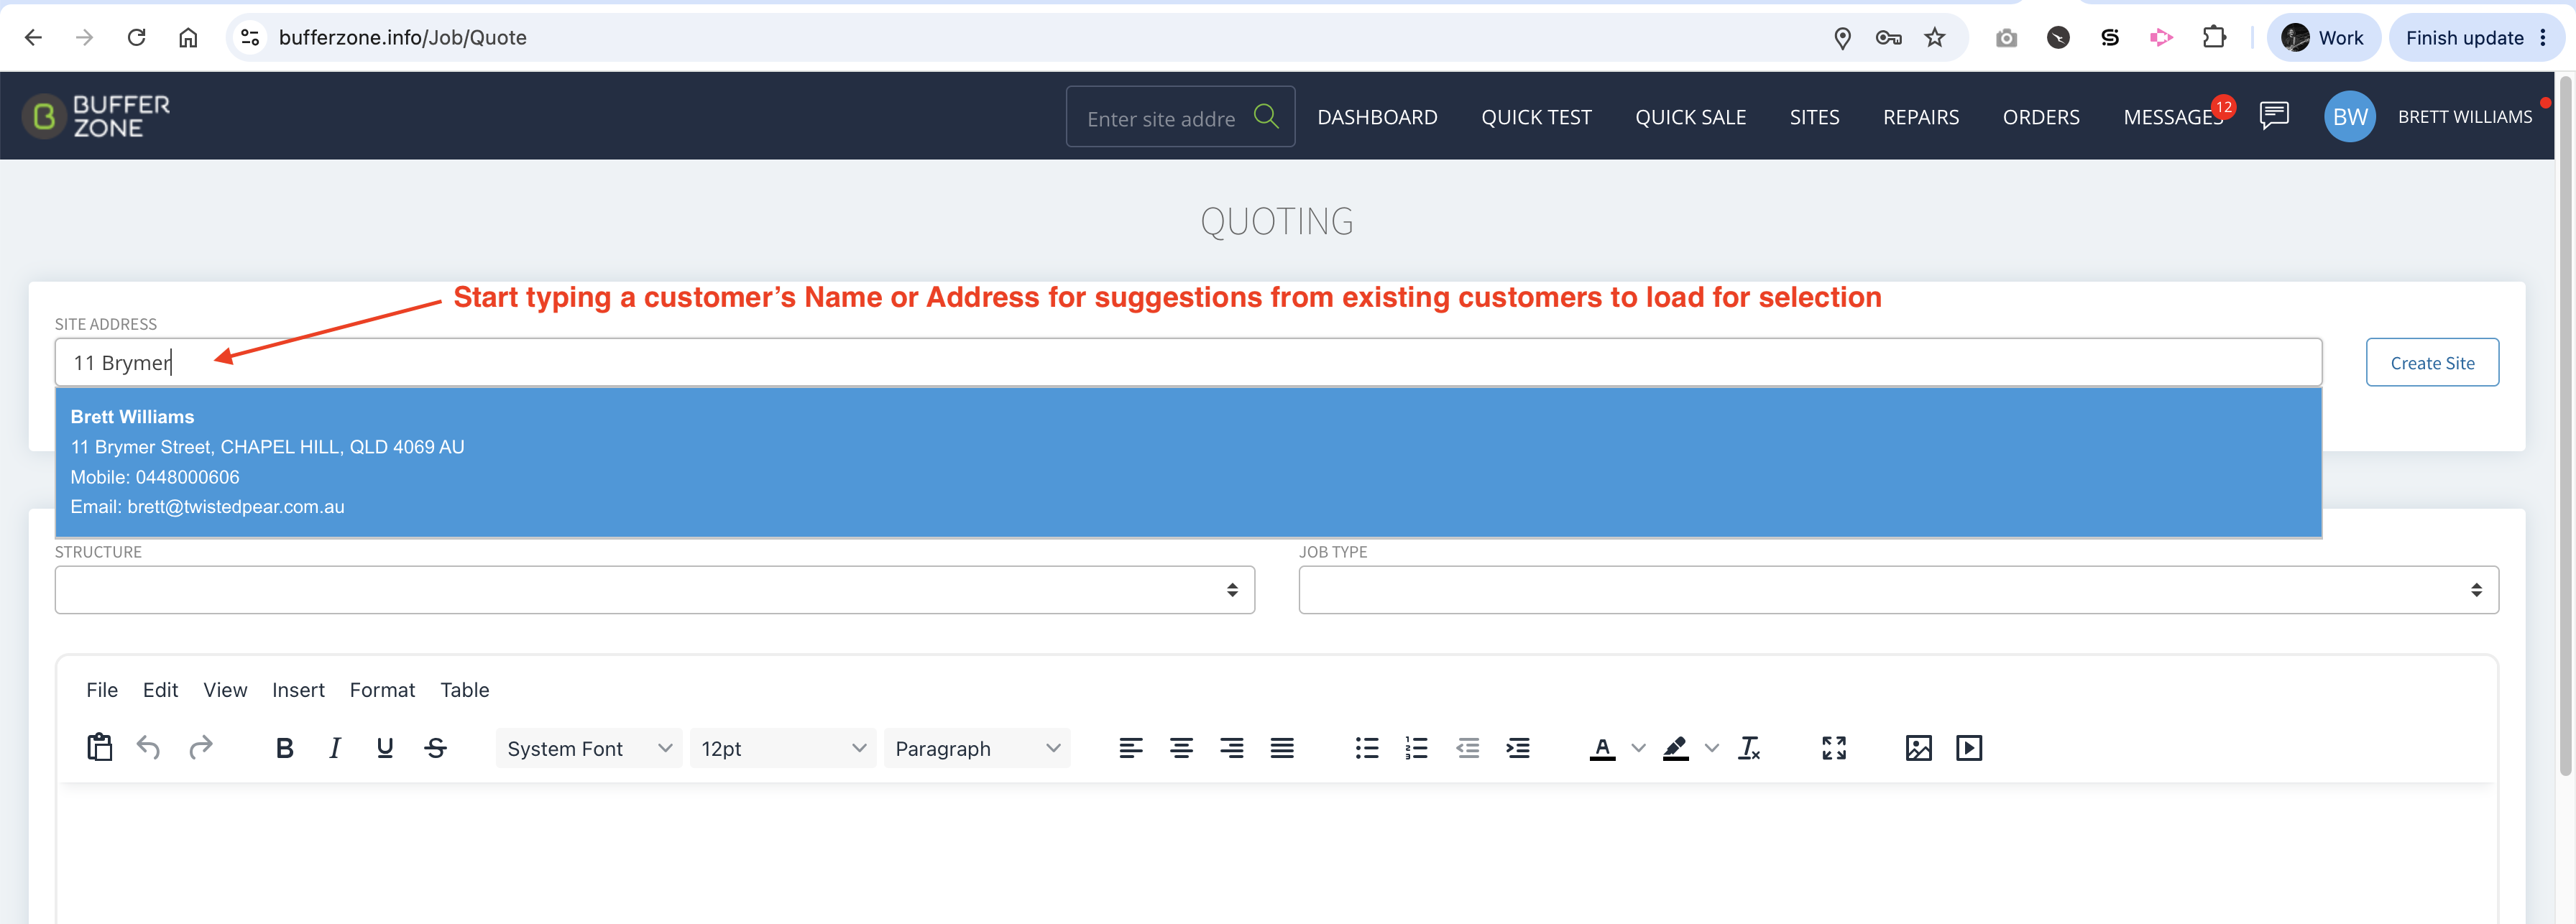Go to the Dashboard page
The height and width of the screenshot is (924, 2576).
click(1377, 117)
